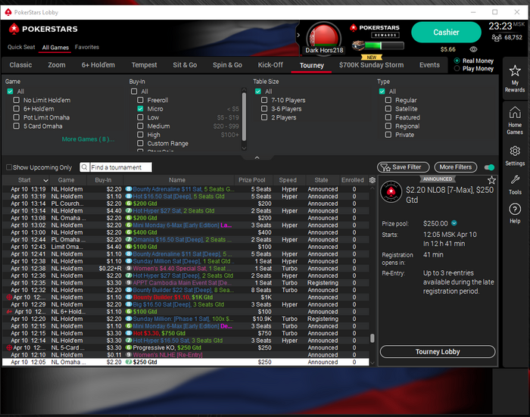The height and width of the screenshot is (417, 530).
Task: Select Real Money radio button
Action: [x=457, y=61]
